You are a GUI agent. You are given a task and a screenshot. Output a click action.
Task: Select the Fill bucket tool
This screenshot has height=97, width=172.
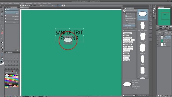[2, 47]
